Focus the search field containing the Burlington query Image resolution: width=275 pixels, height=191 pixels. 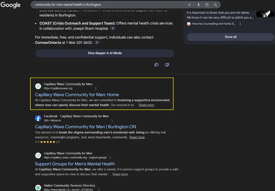(x=111, y=5)
